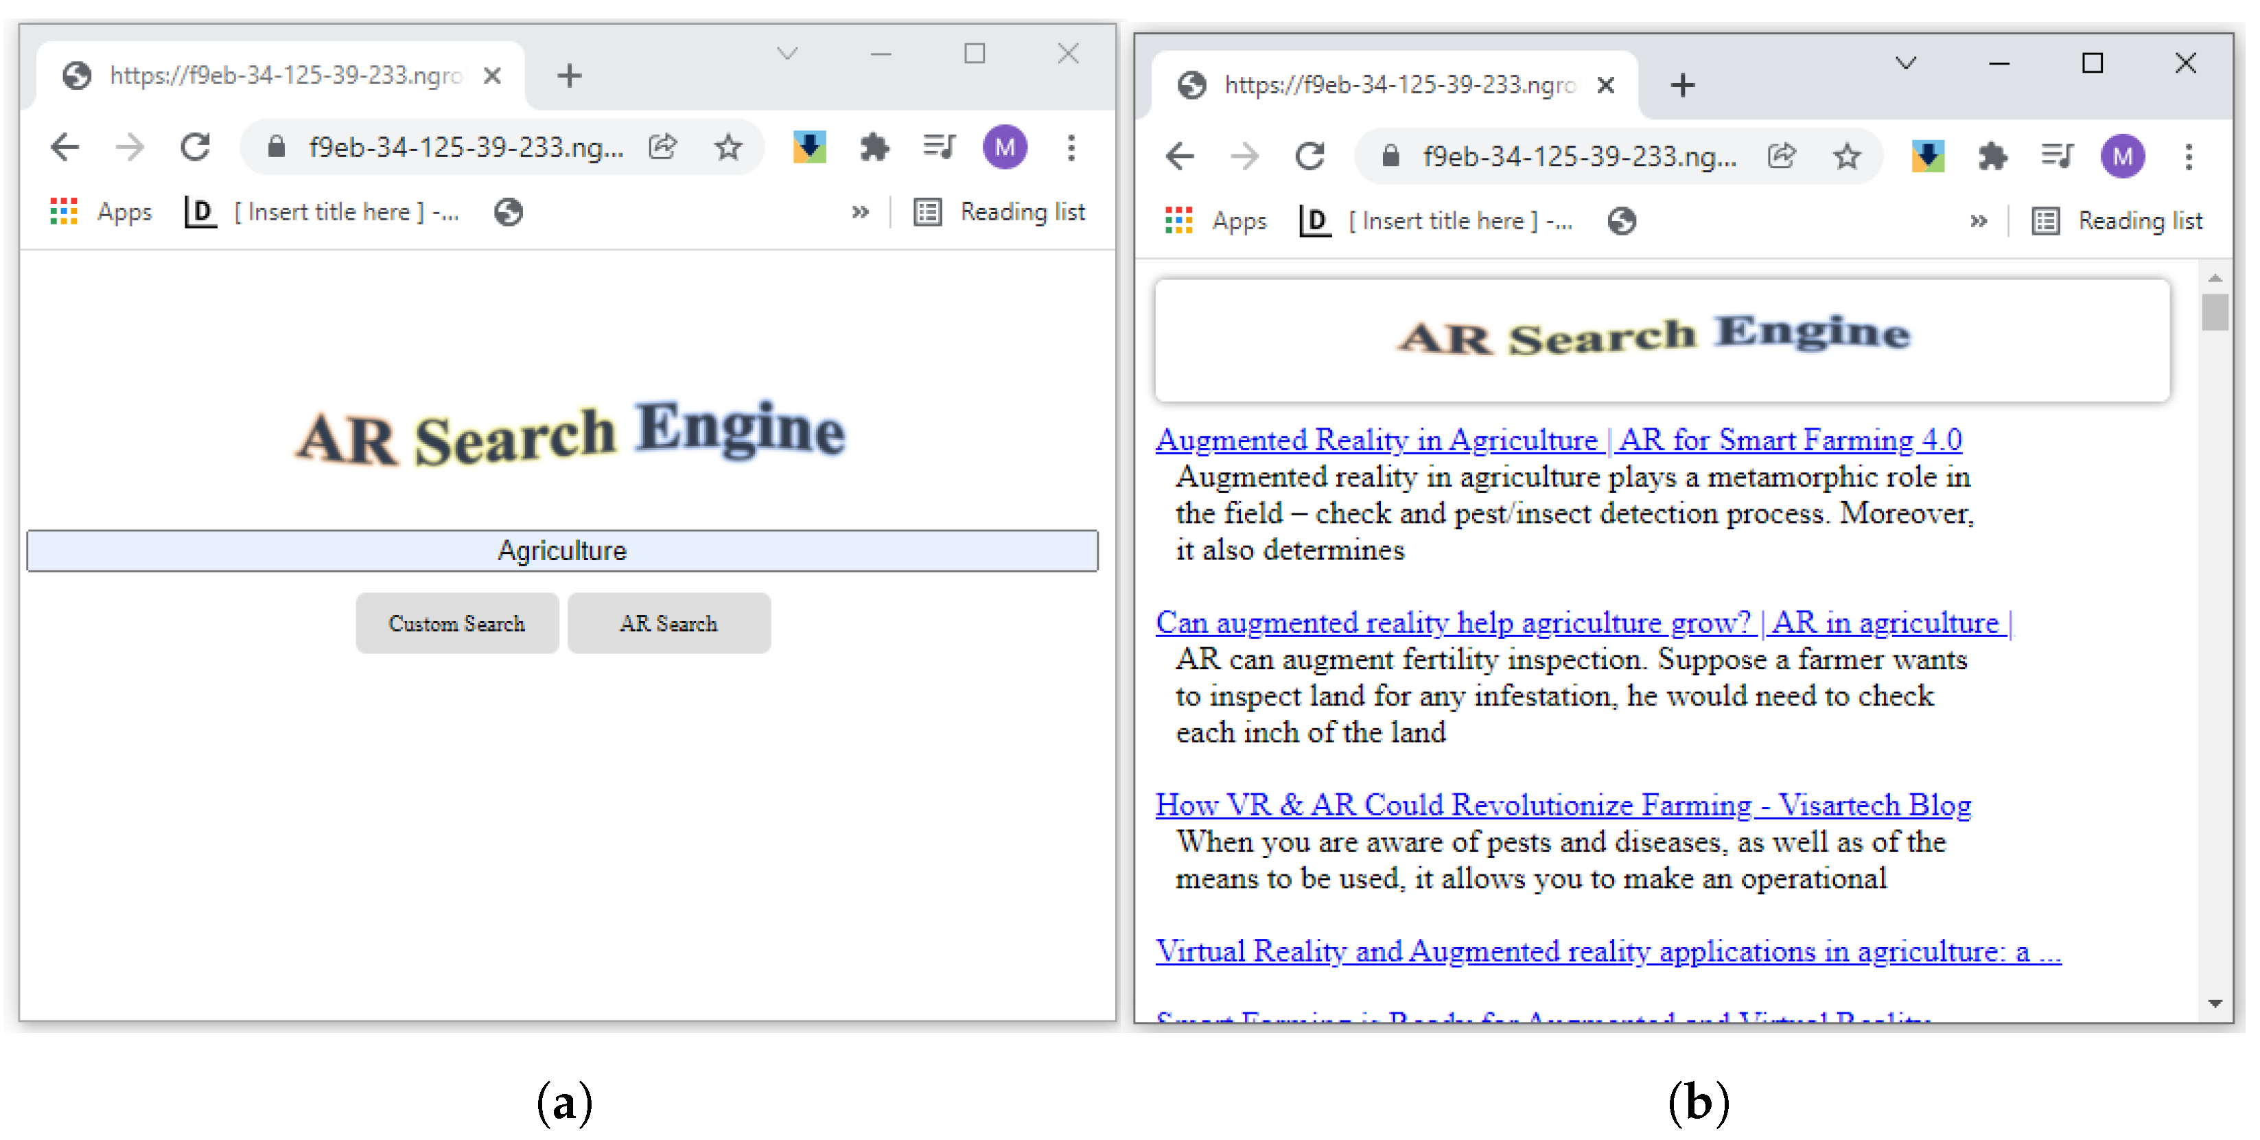Open tab search dropdown arrow in right window
Screen dimensions: 2260x1140
tap(1904, 63)
